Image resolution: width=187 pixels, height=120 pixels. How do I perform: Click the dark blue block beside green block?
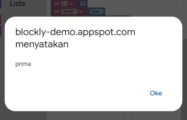click(109, 16)
